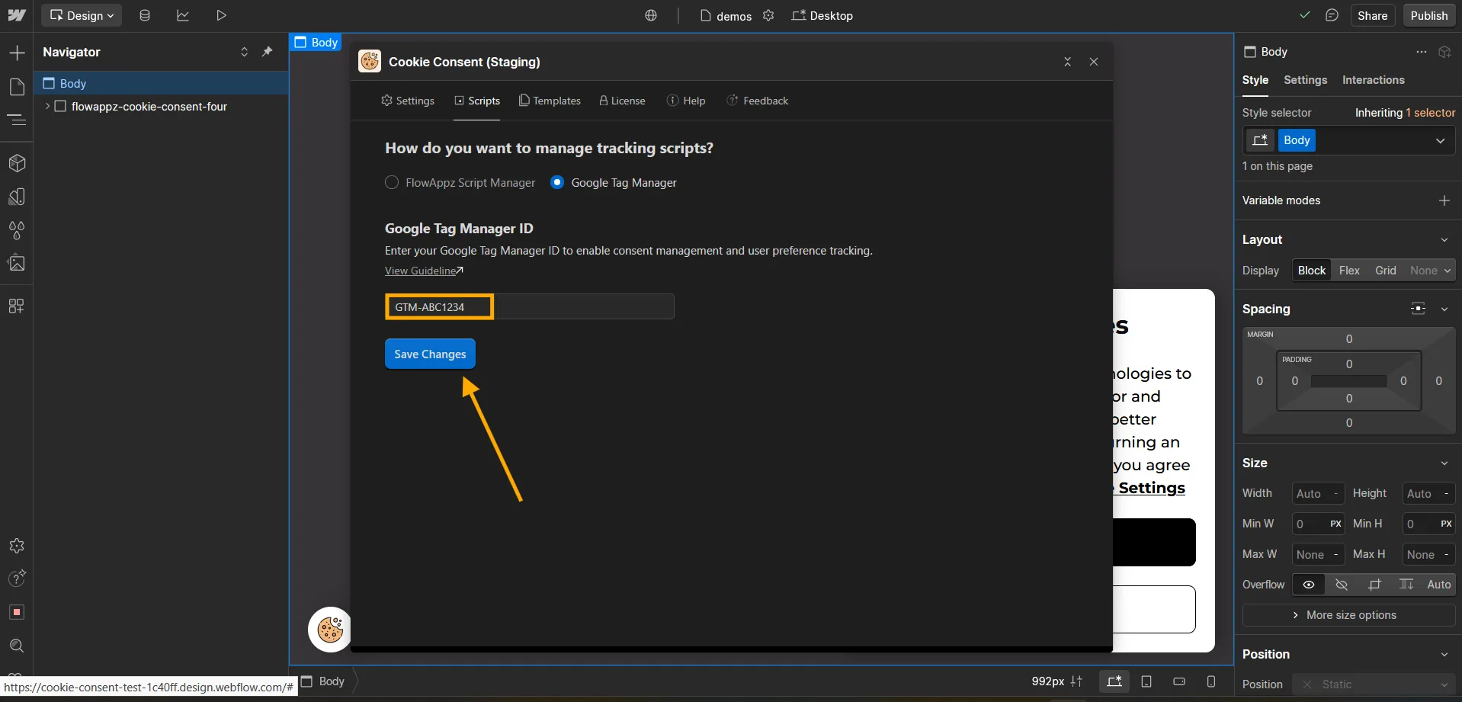Expand More size options
1462x702 pixels.
pyautogui.click(x=1348, y=615)
